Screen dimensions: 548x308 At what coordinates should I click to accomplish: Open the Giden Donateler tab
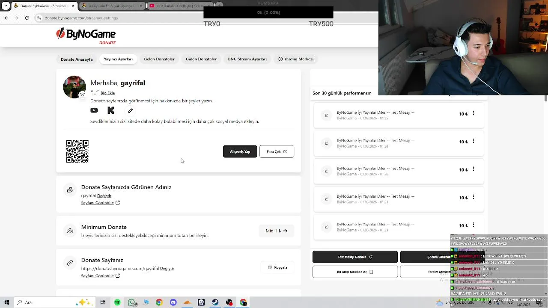point(201,59)
